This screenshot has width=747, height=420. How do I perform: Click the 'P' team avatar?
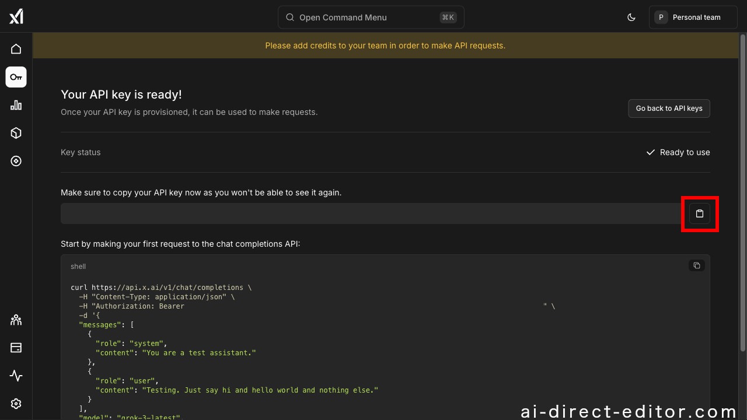[661, 17]
